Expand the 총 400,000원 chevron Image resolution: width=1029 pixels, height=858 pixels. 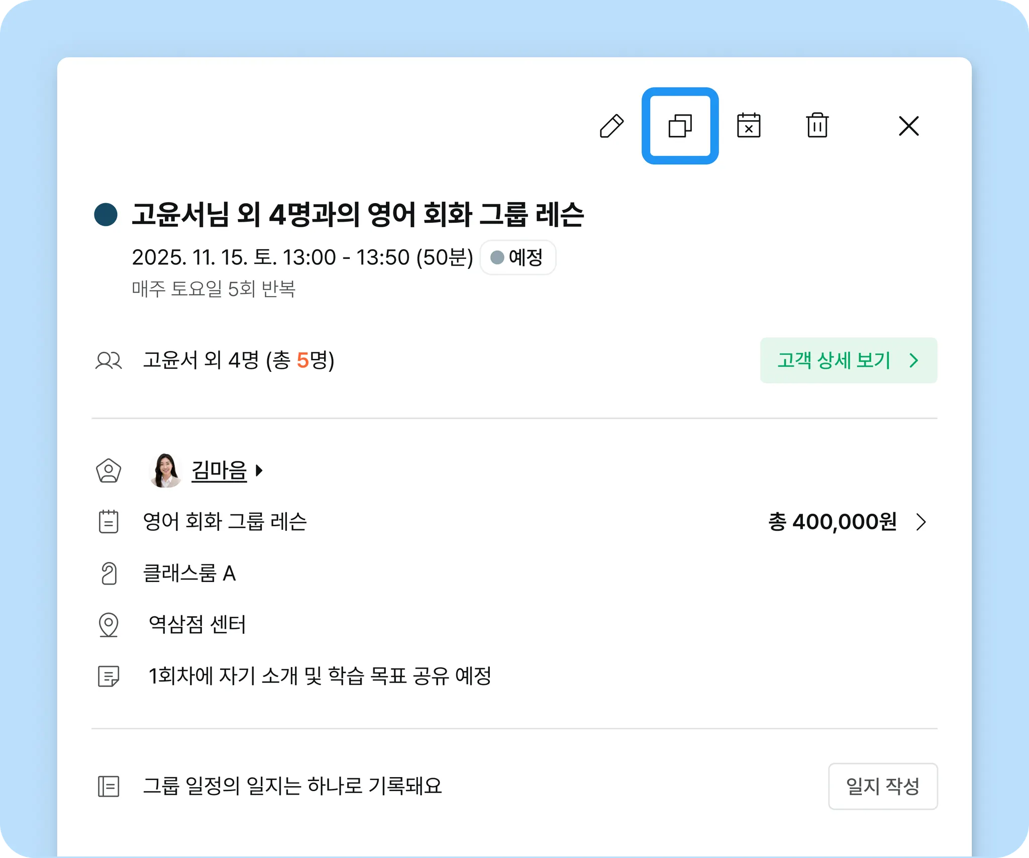[920, 522]
